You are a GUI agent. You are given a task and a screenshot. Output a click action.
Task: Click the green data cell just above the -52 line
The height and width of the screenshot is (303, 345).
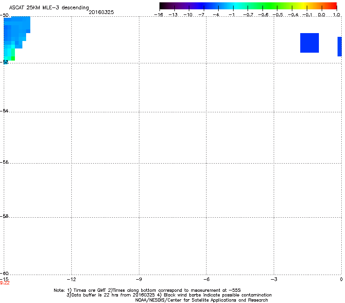pyautogui.click(x=13, y=58)
